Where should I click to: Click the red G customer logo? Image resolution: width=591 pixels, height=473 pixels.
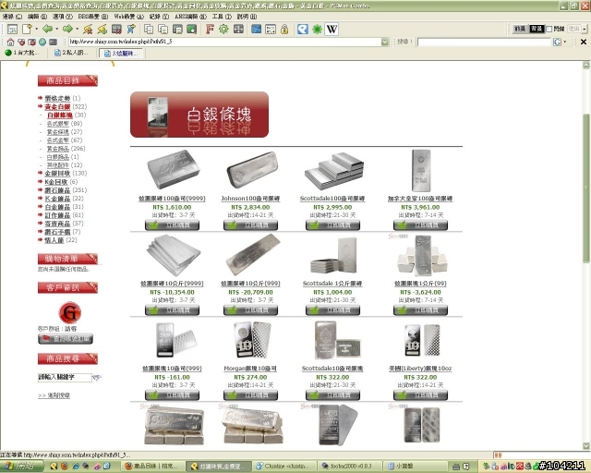tap(70, 312)
